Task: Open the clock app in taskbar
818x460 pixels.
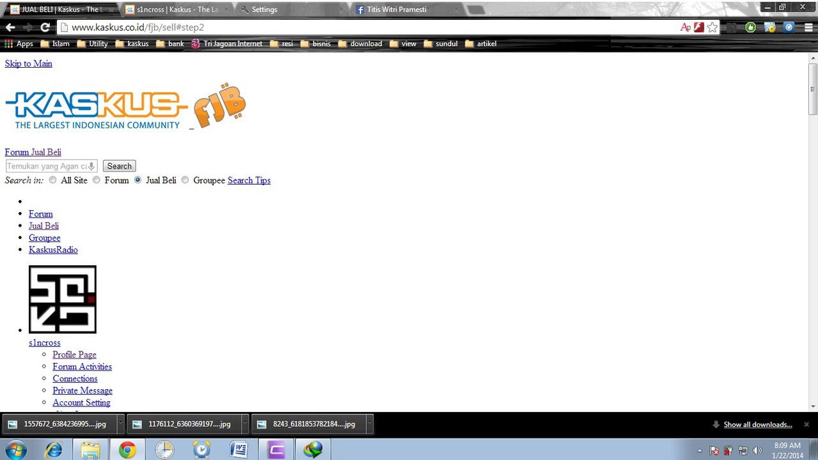Action: (x=164, y=450)
